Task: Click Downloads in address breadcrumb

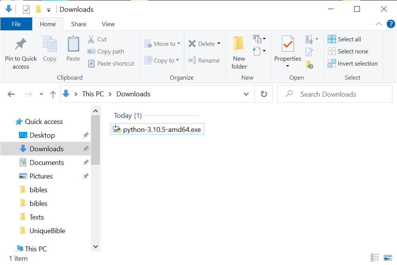Action: [x=133, y=94]
